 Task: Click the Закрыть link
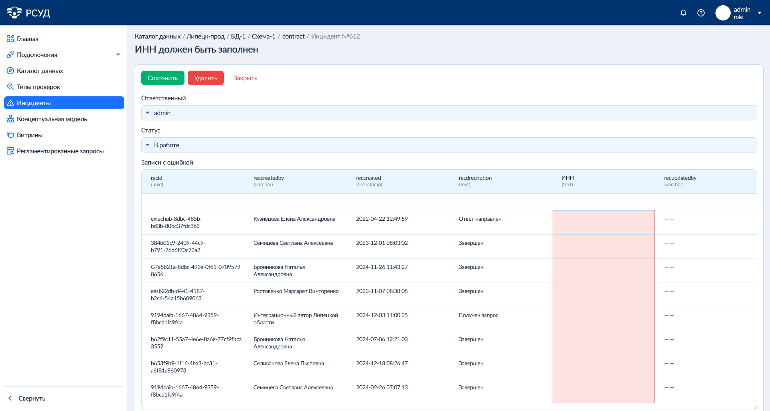pos(245,78)
